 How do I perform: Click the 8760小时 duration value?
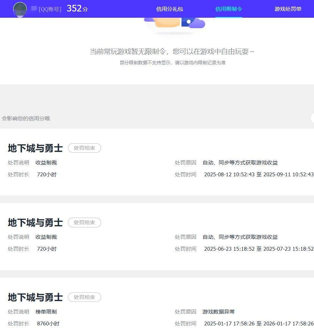tap(48, 324)
